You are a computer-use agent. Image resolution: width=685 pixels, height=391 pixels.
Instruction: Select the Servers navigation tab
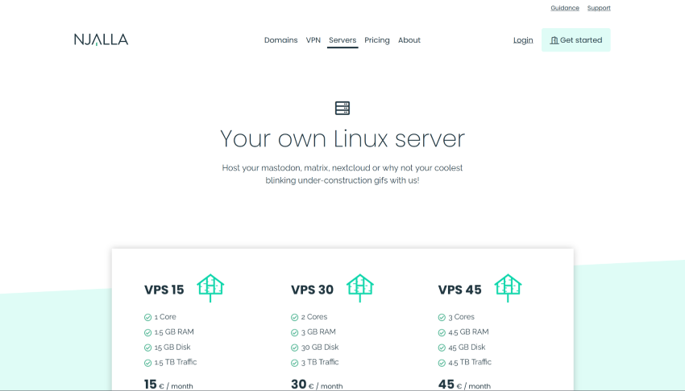pos(342,40)
